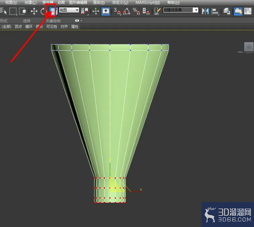Screen dimensions: 254x227
Task: Expand the (全部) ribbon panel
Action: pos(6,27)
